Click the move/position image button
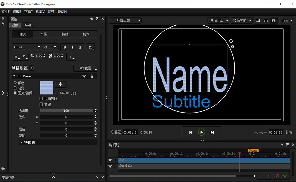The height and width of the screenshot is (182, 296). (60, 84)
